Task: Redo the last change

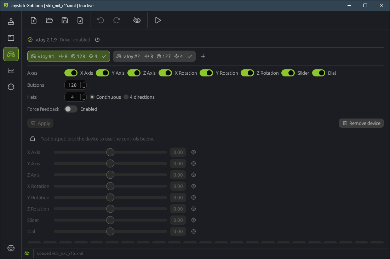Action: coord(116,21)
